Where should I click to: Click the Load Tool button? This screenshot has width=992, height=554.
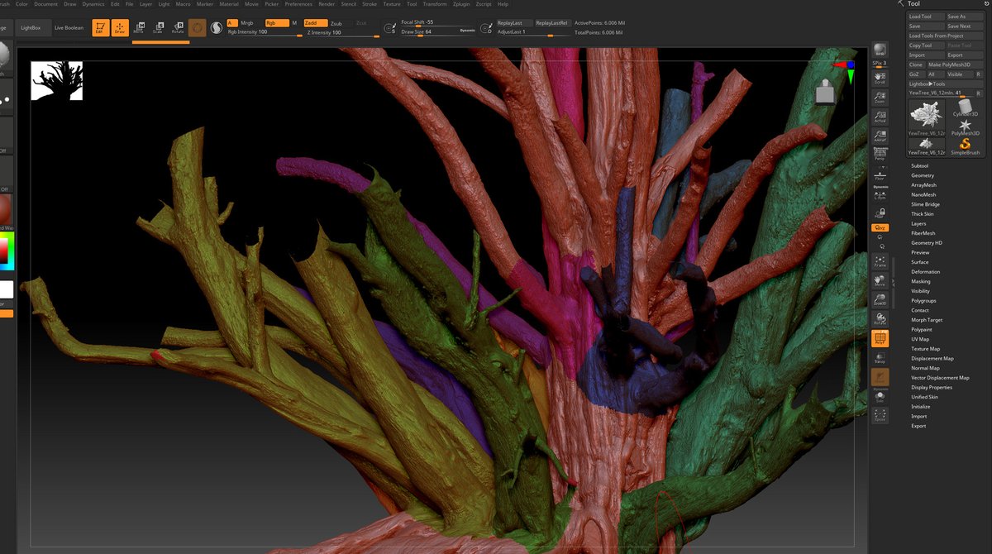[924, 17]
